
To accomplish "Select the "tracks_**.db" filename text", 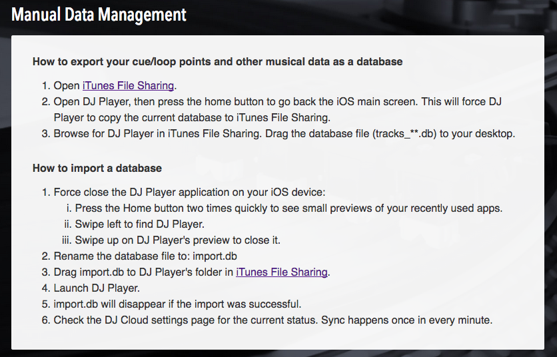I will [404, 134].
